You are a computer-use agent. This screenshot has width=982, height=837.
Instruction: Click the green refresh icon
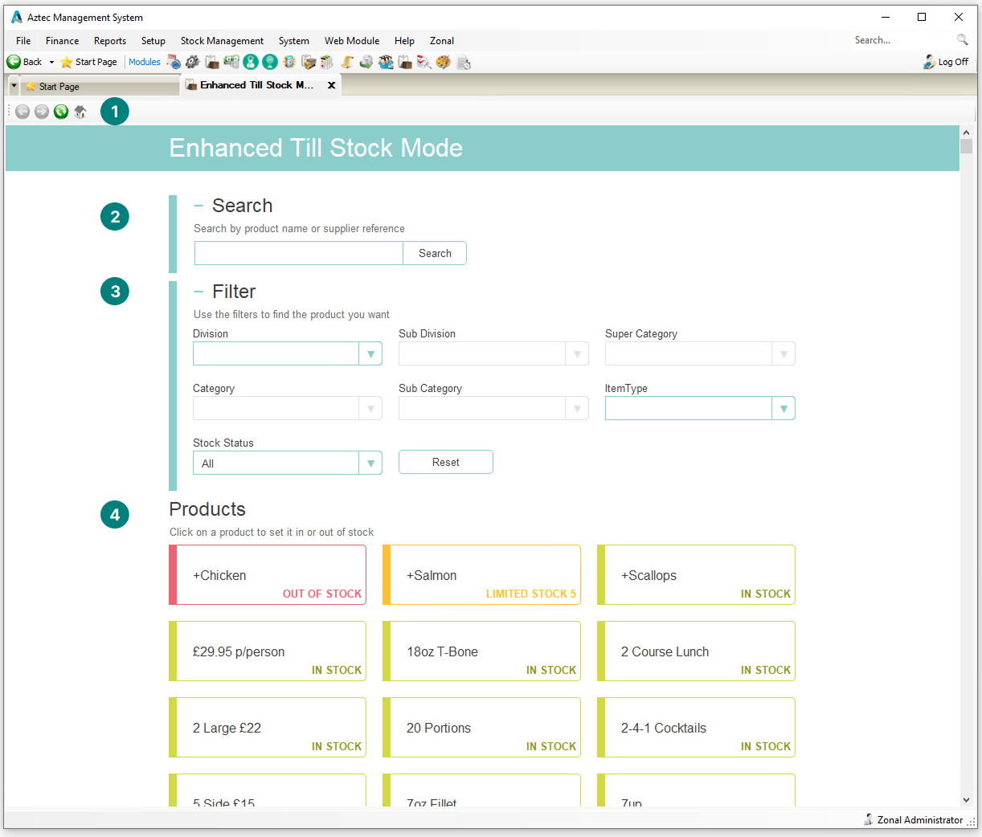tap(61, 112)
